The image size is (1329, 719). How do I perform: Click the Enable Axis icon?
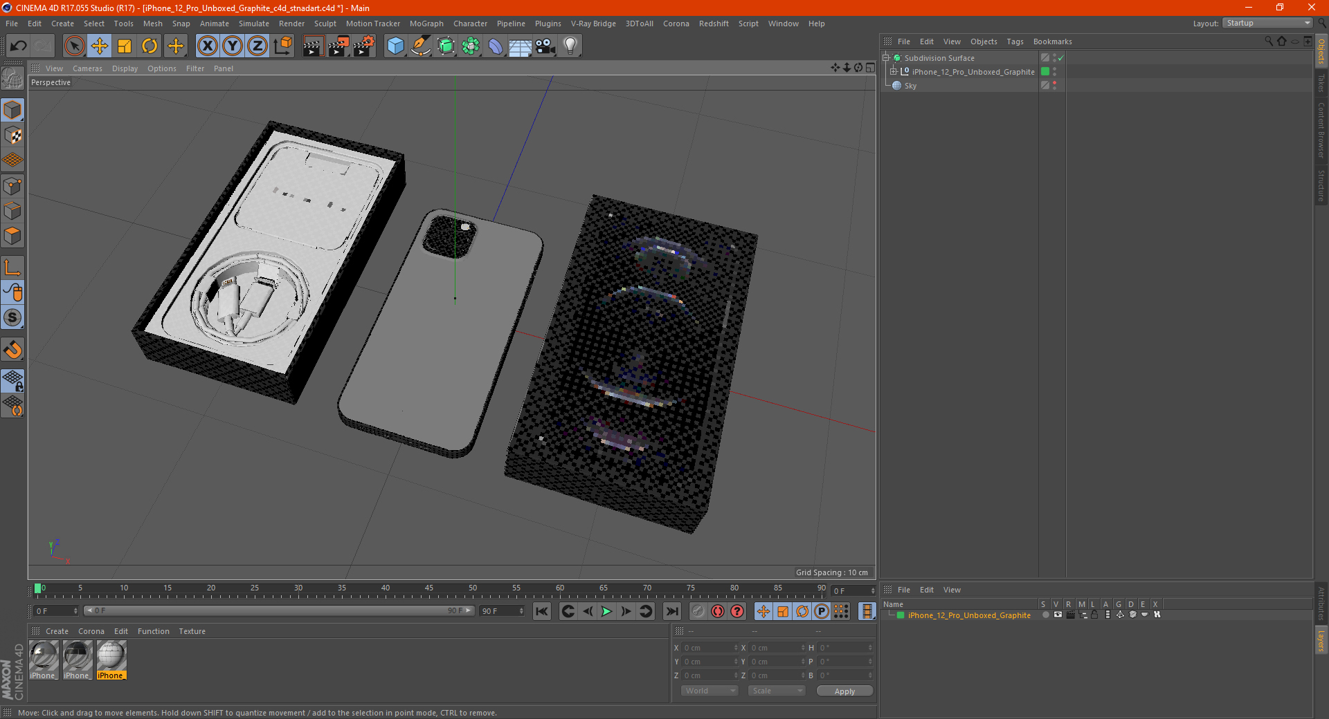click(x=12, y=268)
